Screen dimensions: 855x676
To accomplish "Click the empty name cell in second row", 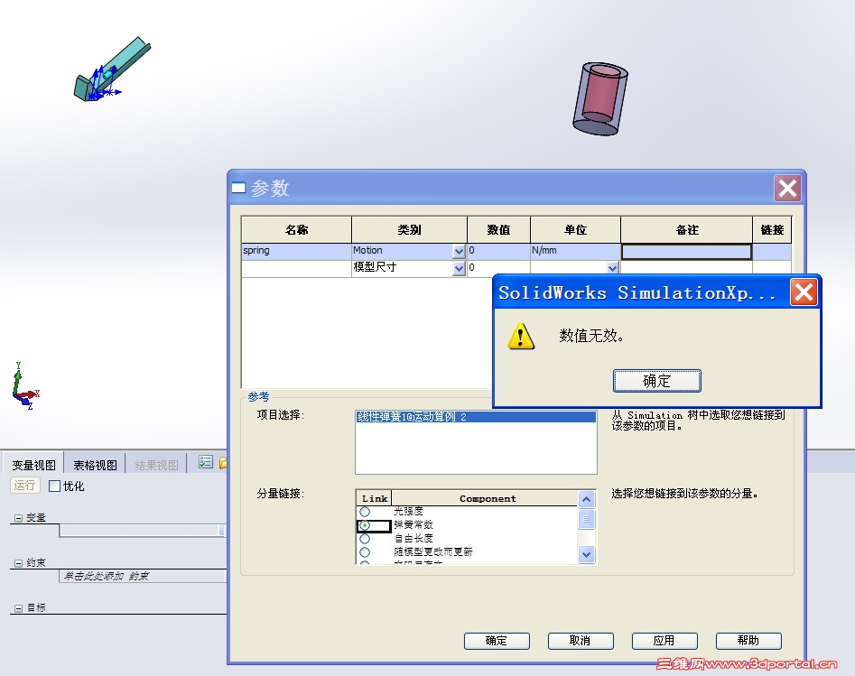I will pos(296,268).
